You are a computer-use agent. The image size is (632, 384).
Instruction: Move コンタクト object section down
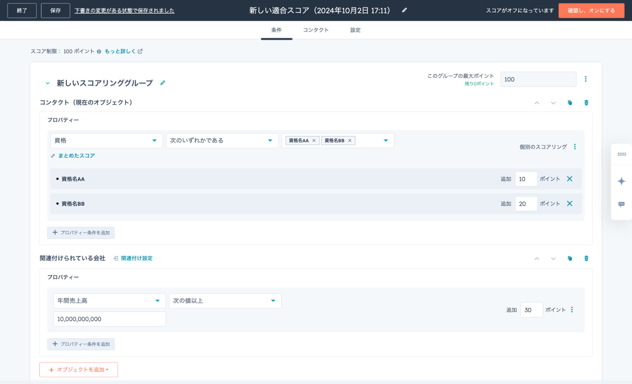point(553,103)
